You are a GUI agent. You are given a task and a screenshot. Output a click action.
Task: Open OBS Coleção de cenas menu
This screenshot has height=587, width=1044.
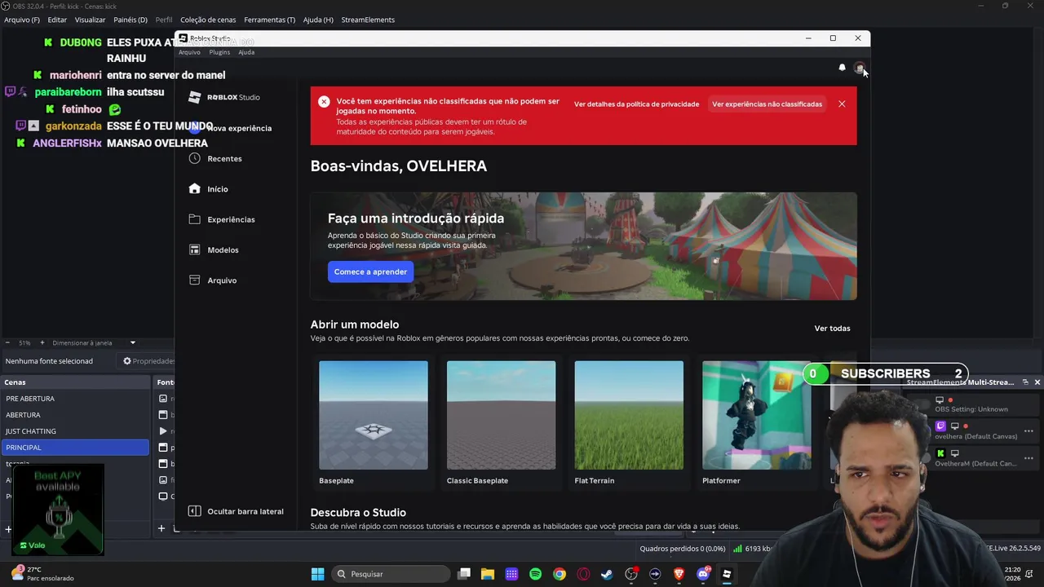208,20
